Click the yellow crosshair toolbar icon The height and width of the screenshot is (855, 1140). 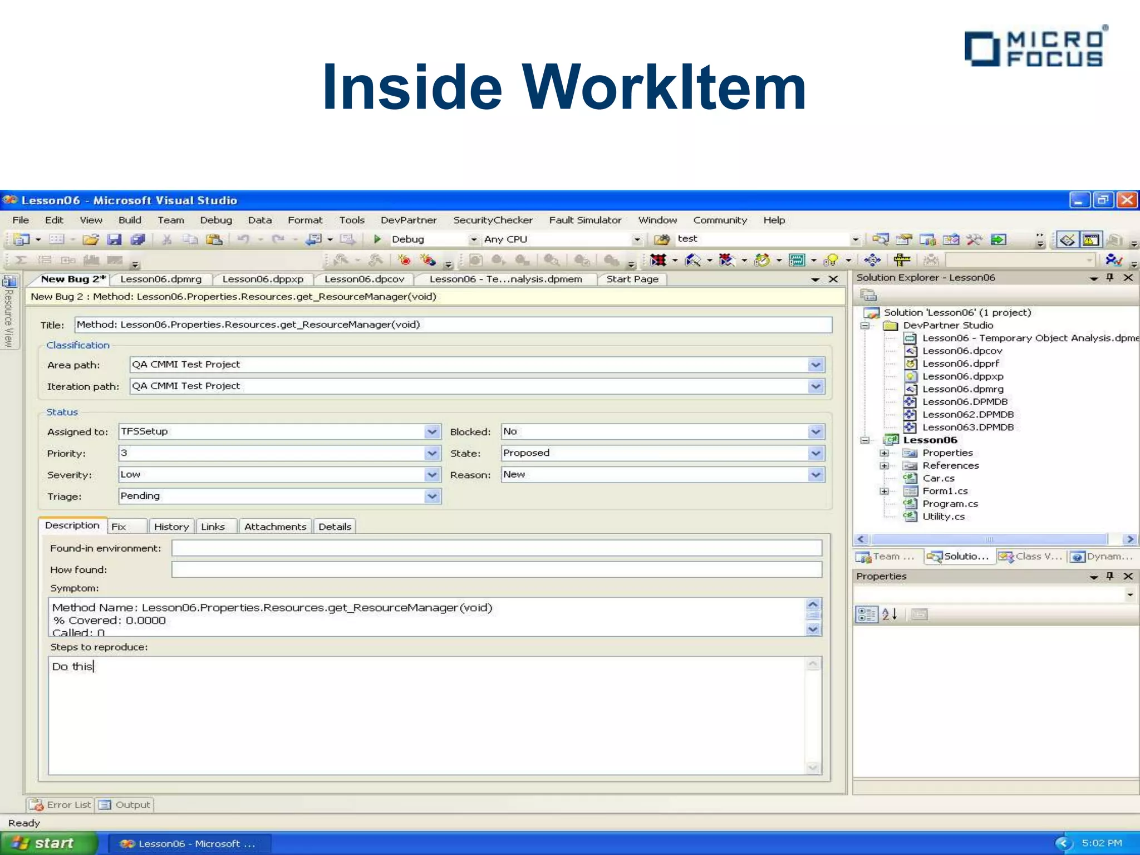[x=902, y=260]
